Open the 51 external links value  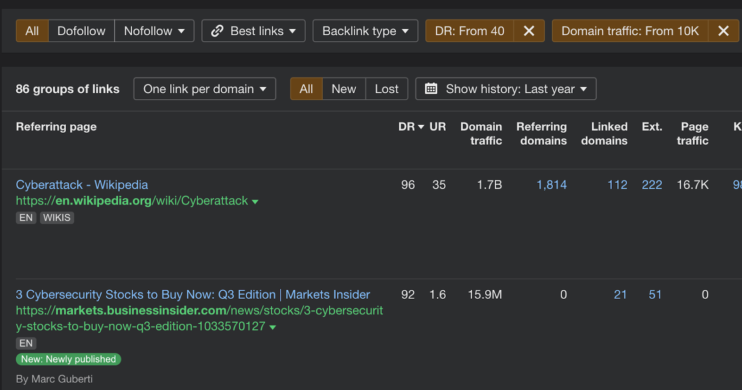pos(655,294)
